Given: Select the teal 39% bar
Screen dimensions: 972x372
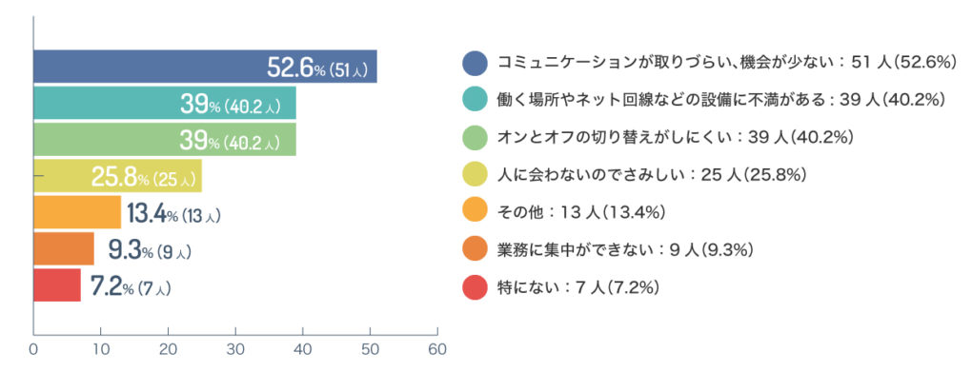Looking at the screenshot, I should pos(165,103).
